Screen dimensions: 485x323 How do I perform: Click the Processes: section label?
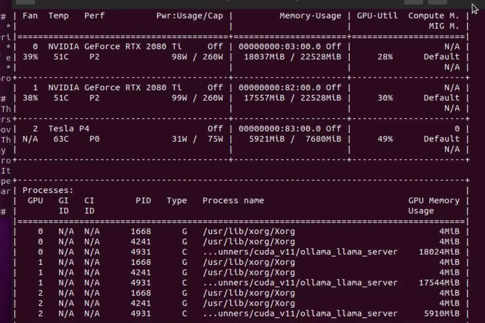coord(48,190)
